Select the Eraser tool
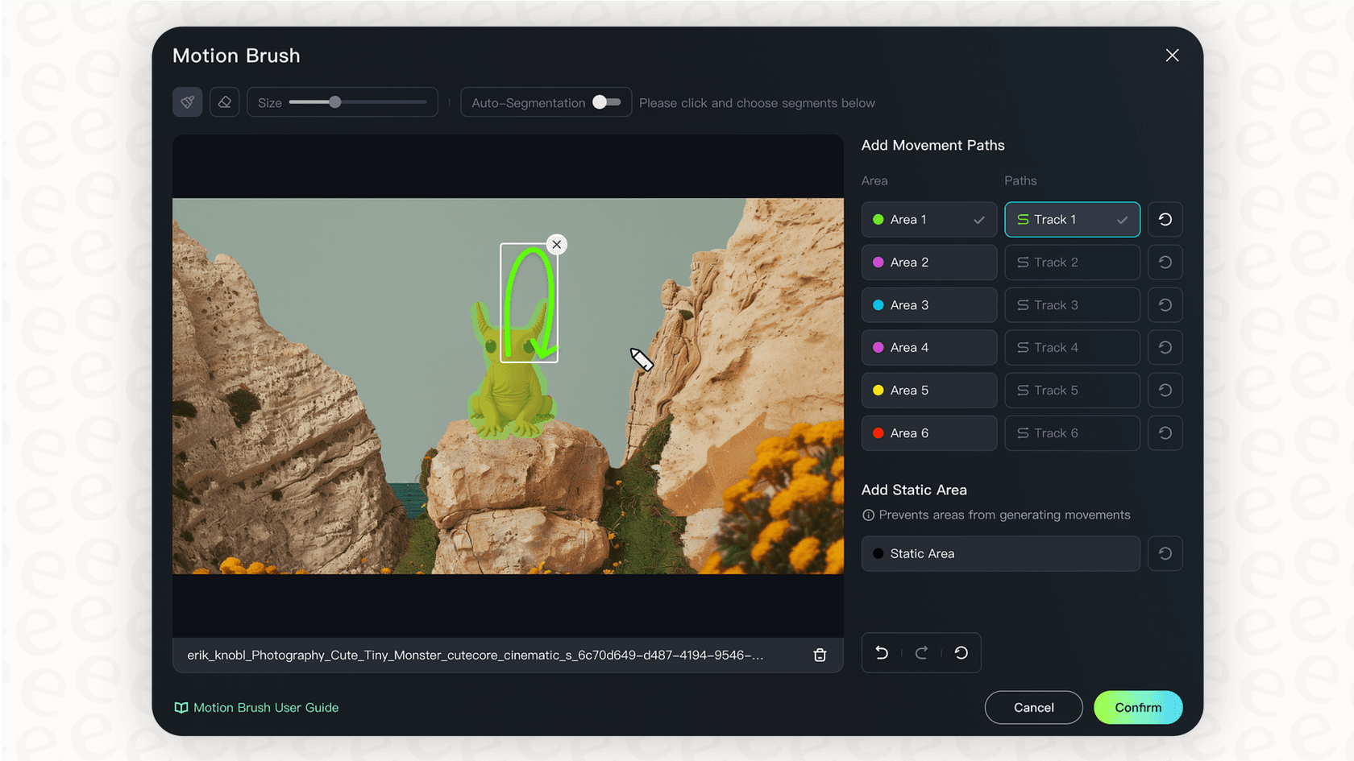This screenshot has width=1354, height=761. click(x=224, y=102)
